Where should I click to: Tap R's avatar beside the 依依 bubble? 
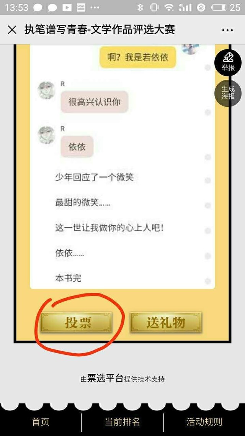(x=46, y=135)
